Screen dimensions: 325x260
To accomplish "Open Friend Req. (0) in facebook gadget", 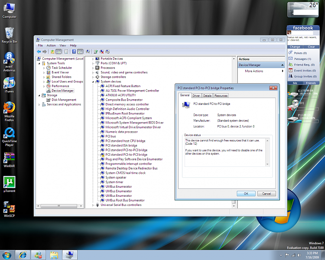I will pyautogui.click(x=304, y=65).
